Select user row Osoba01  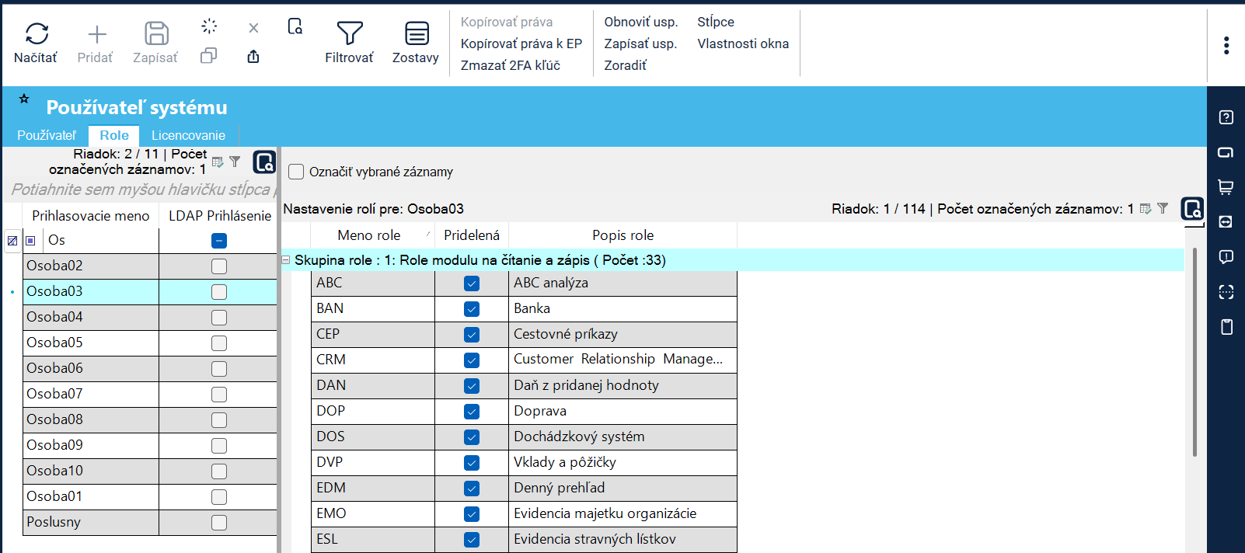pos(150,497)
